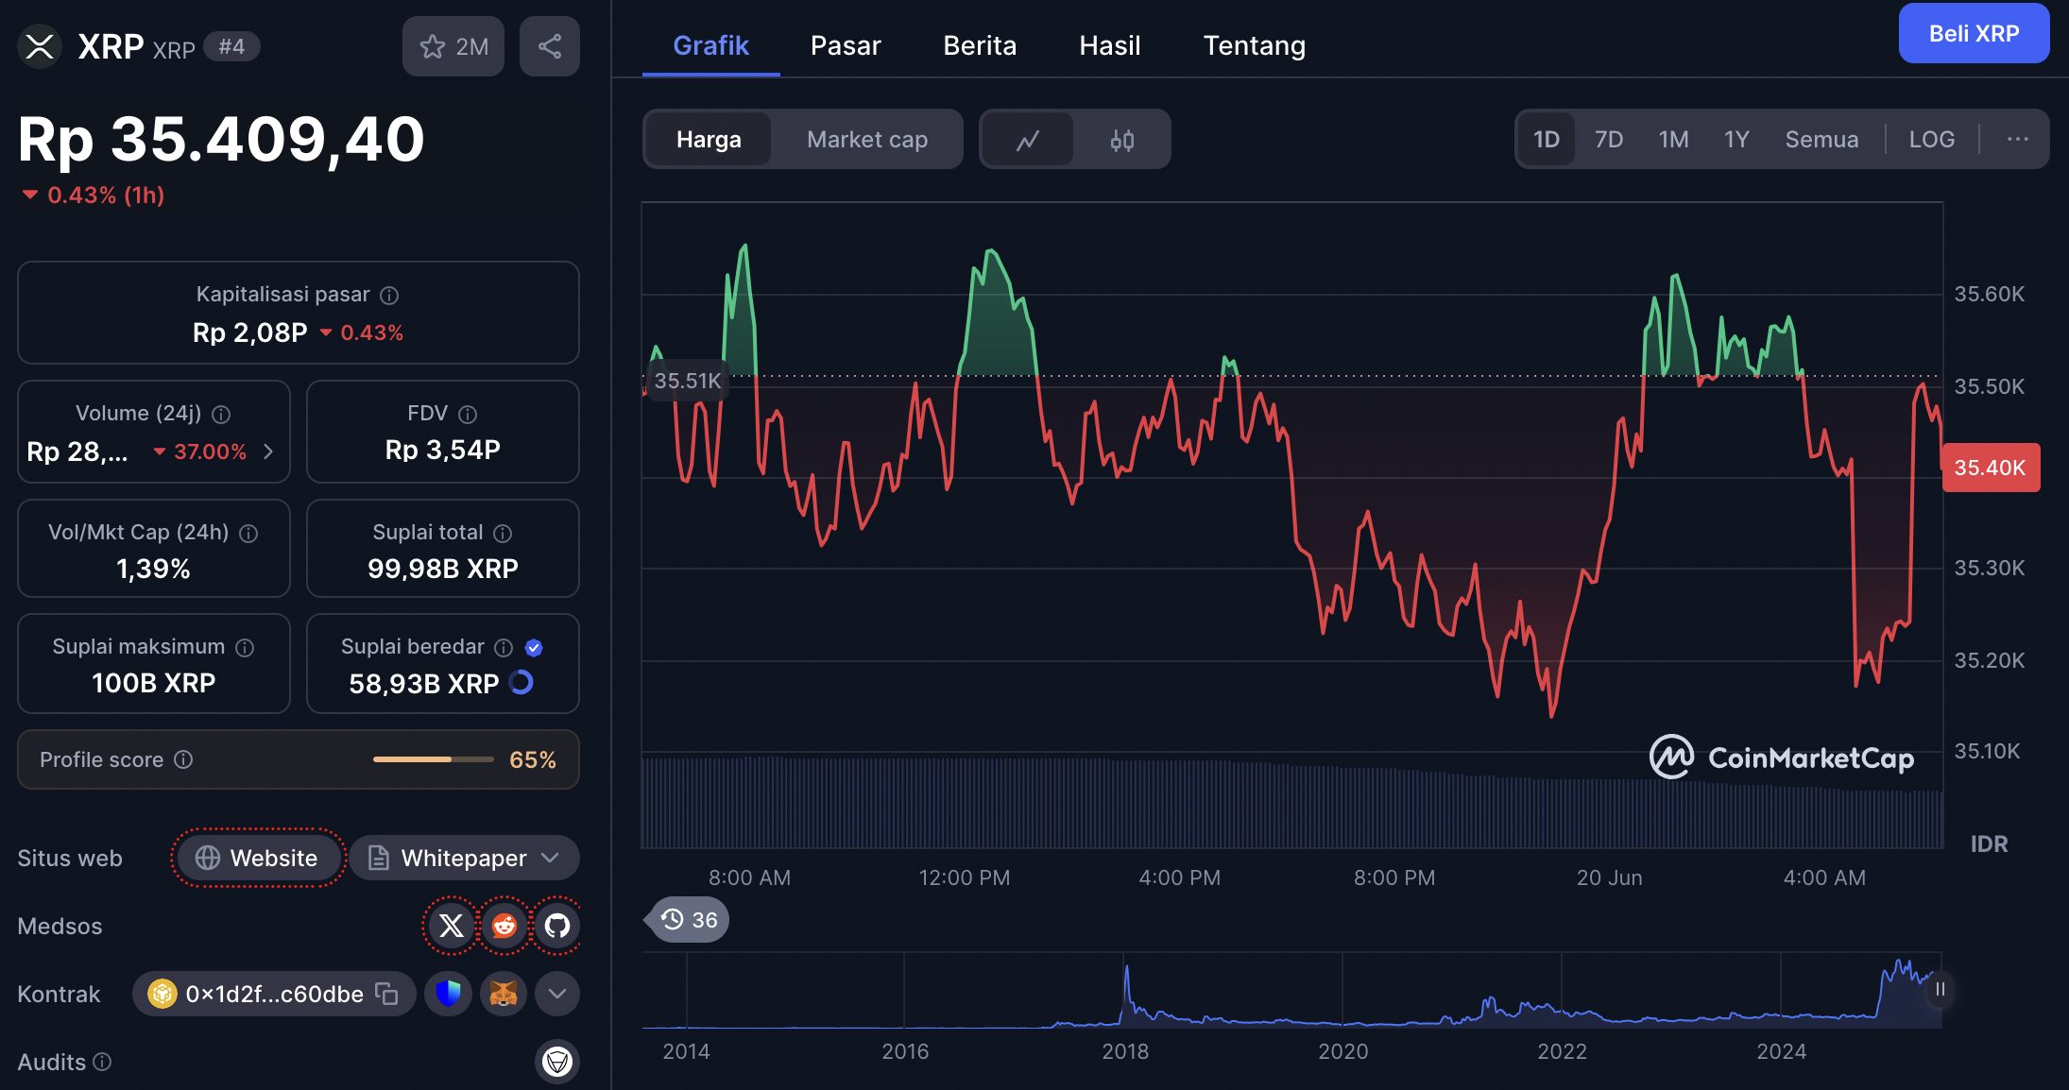Open the Website link
This screenshot has height=1090, width=2069.
[257, 858]
